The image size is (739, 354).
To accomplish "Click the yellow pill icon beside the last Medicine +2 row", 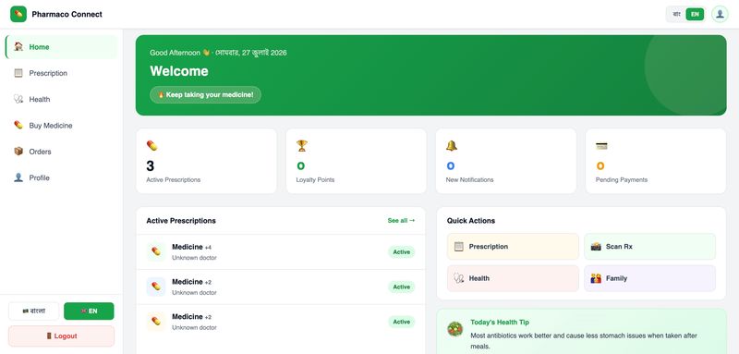I will tap(156, 322).
